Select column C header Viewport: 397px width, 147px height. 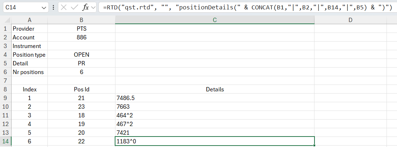(215, 20)
